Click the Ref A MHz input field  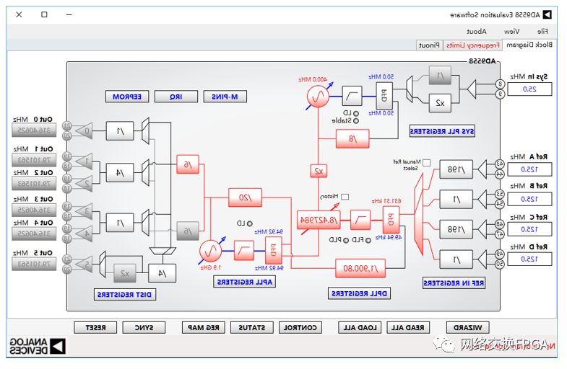pos(529,169)
